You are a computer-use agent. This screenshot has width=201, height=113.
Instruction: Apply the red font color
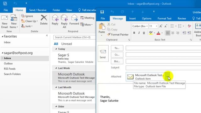pos(158,33)
